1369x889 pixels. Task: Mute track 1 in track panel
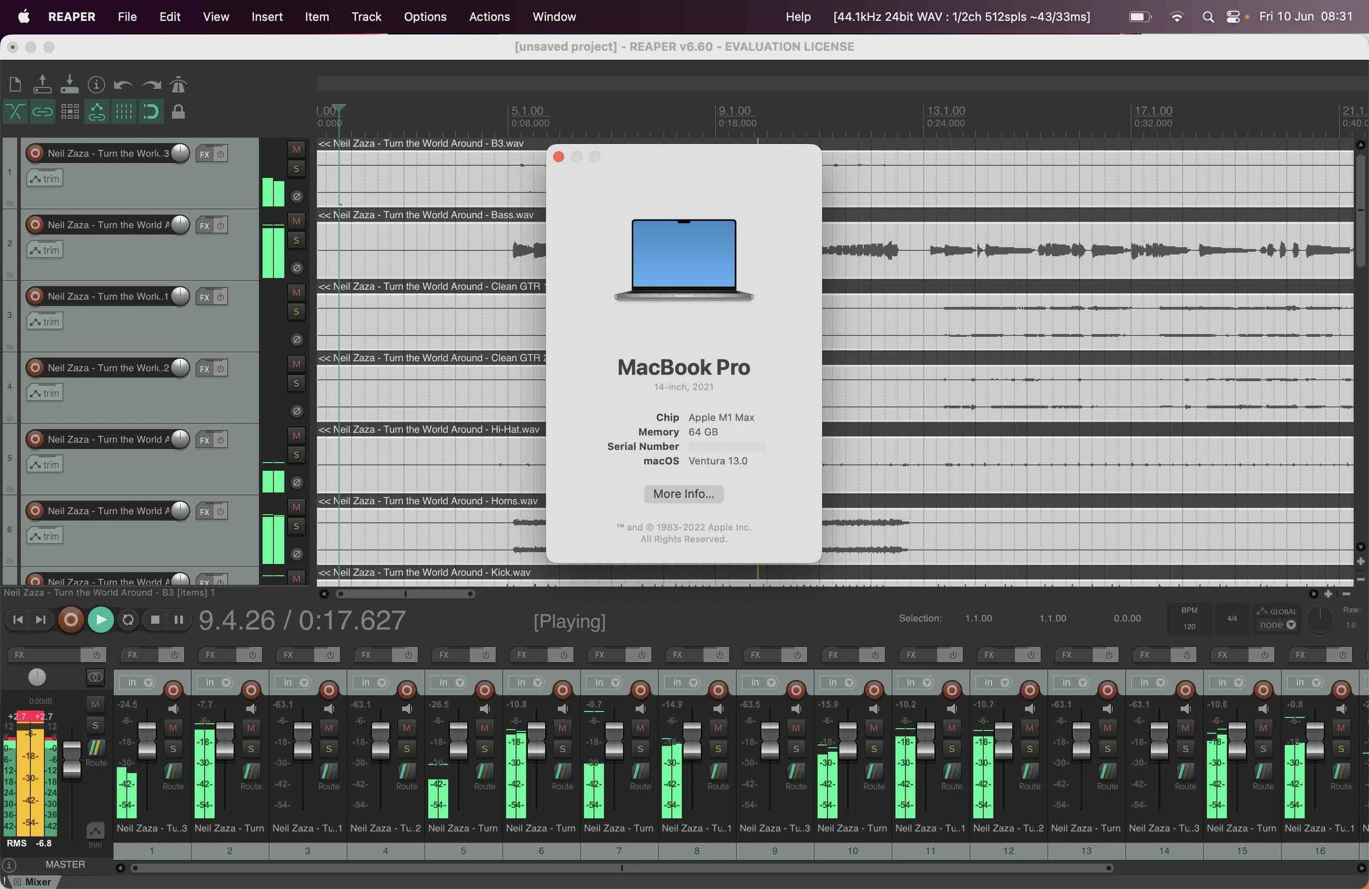pos(296,149)
